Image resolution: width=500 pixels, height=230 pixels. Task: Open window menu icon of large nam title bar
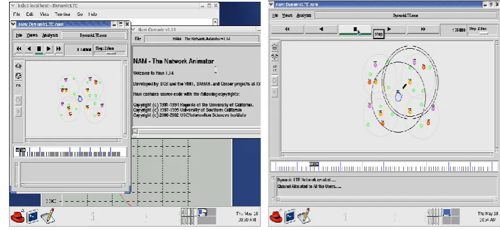pyautogui.click(x=271, y=5)
